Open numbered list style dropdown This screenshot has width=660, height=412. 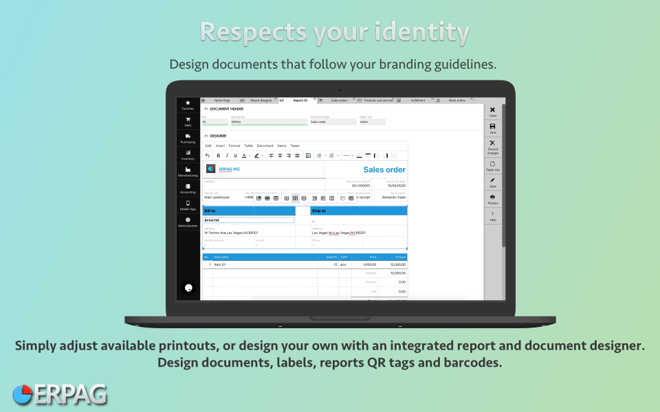click(338, 156)
